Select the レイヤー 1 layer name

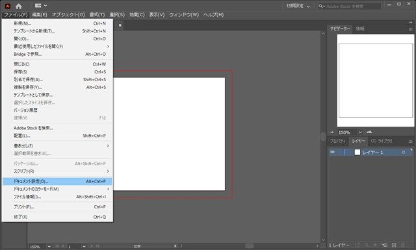(372, 153)
